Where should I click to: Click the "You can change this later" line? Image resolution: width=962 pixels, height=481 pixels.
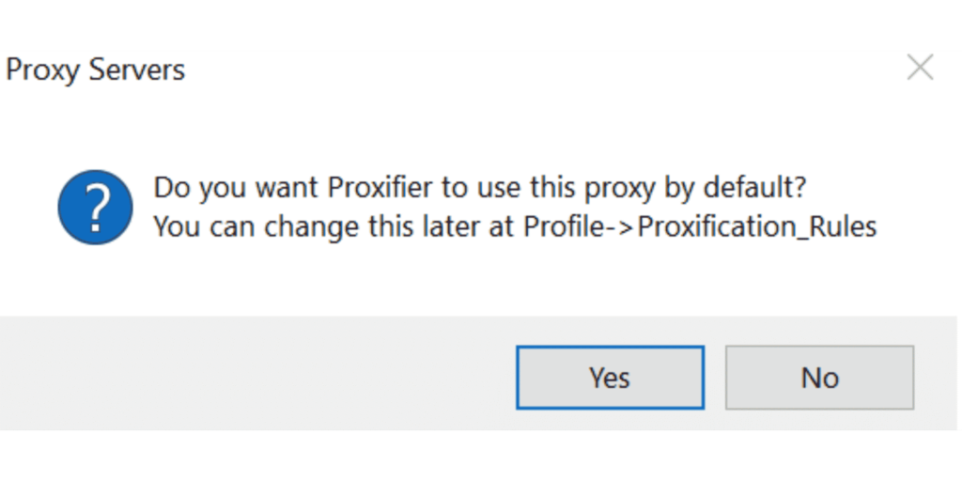pyautogui.click(x=515, y=227)
